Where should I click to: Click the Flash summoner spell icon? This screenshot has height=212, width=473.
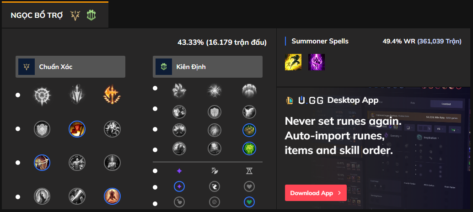tap(293, 62)
